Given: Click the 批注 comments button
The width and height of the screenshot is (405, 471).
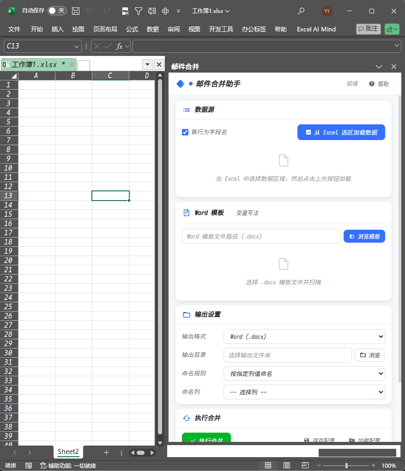Looking at the screenshot, I should (x=369, y=29).
